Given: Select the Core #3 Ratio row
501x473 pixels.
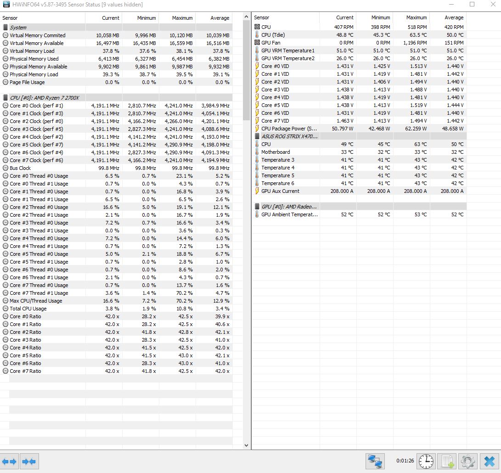Looking at the screenshot, I should pyautogui.click(x=116, y=340).
